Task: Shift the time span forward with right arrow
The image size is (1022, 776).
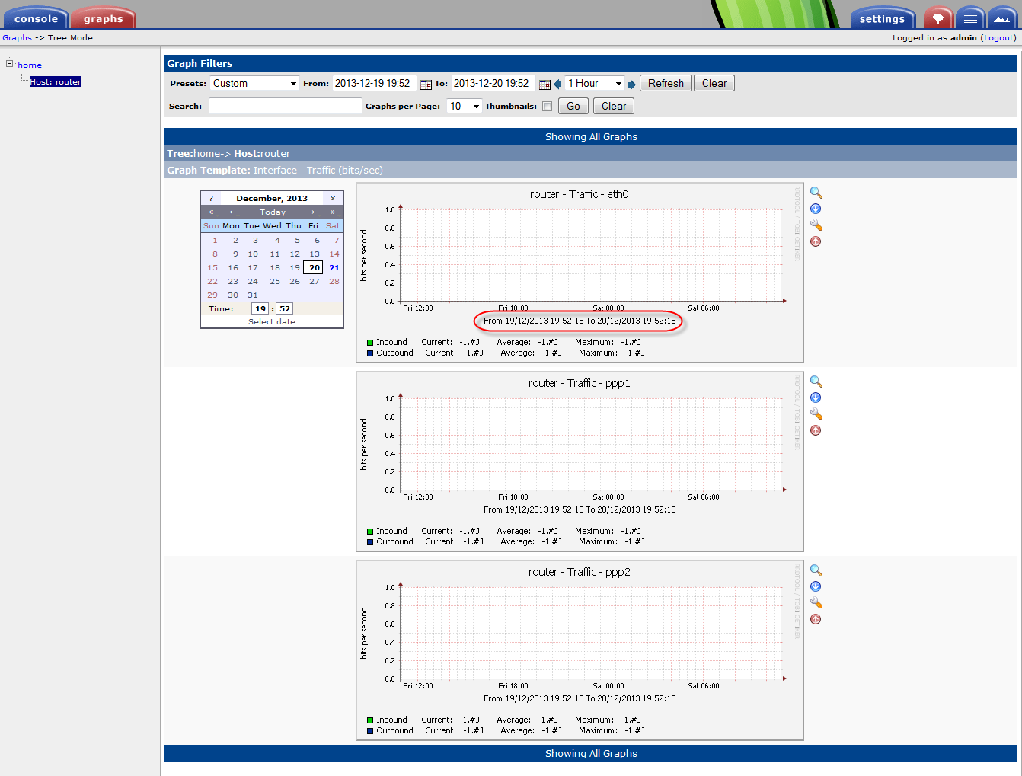Action: pyautogui.click(x=631, y=84)
